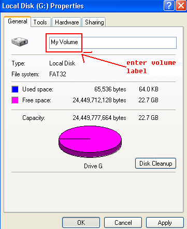Image resolution: width=187 pixels, height=229 pixels.
Task: Select the Local Disk type value
Action: click(62, 63)
